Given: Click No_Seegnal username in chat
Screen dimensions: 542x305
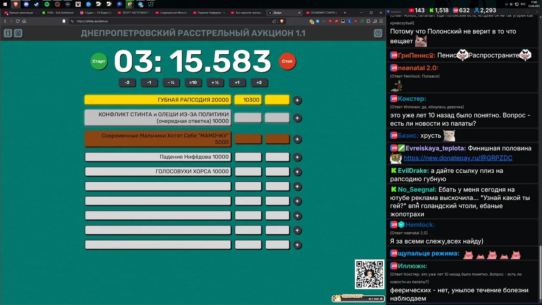Looking at the screenshot, I should pyautogui.click(x=417, y=190).
